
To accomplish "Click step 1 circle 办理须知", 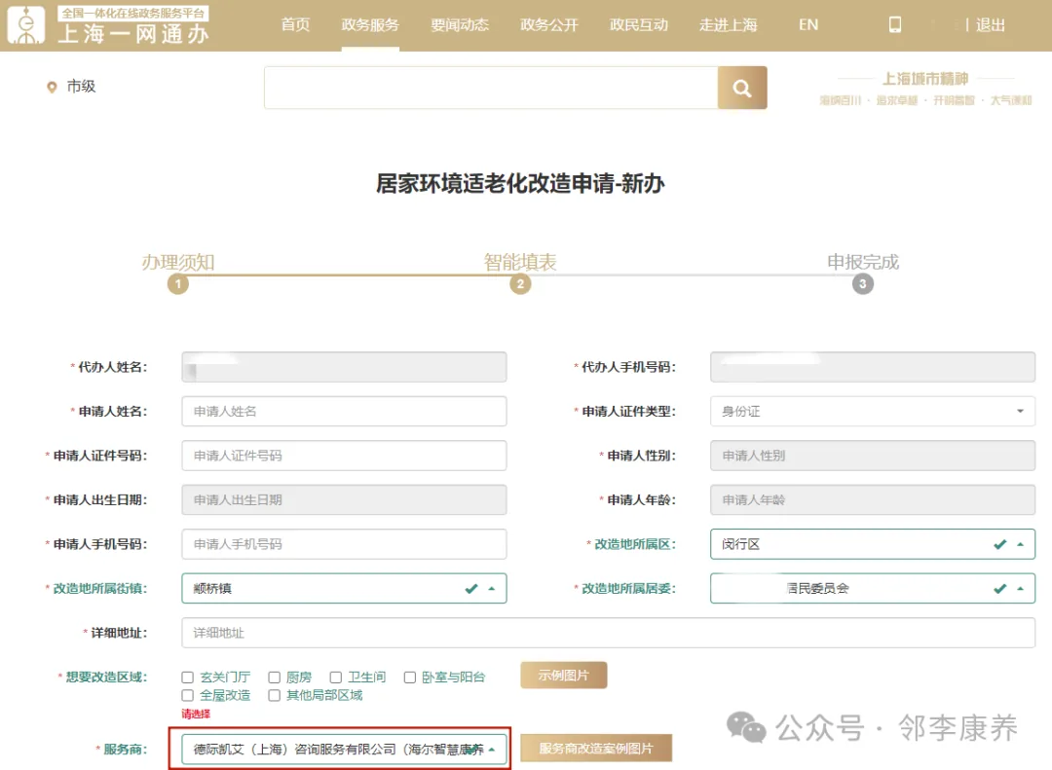I will (x=178, y=283).
